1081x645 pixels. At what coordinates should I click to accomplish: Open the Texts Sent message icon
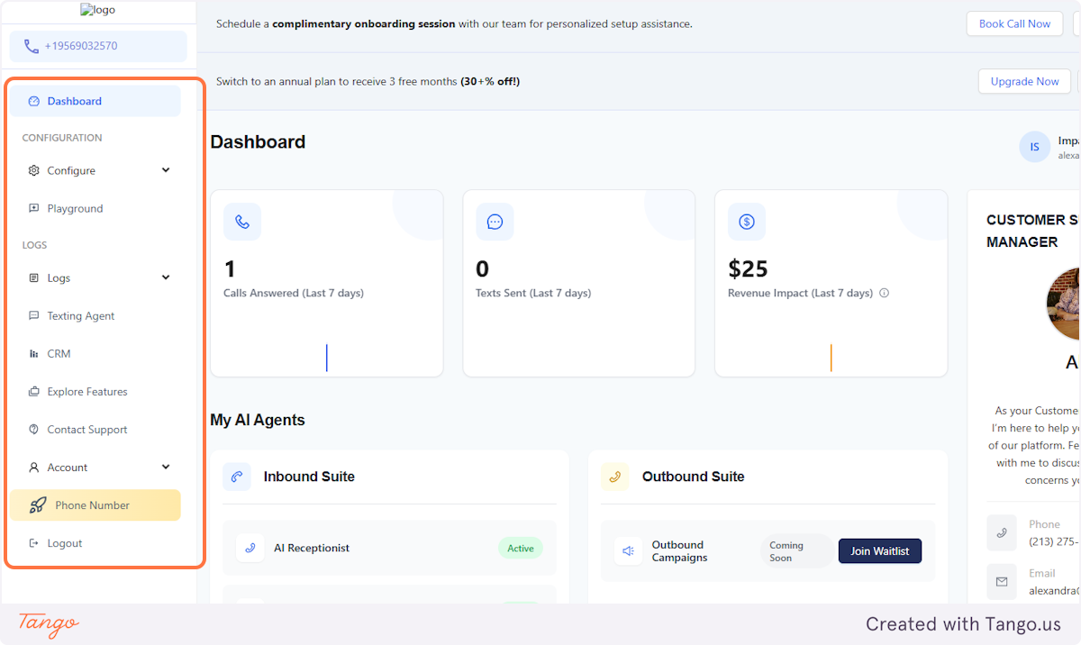point(494,222)
